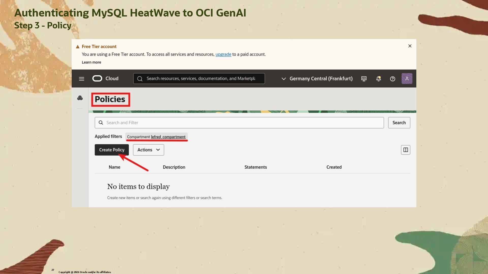The height and width of the screenshot is (274, 488).
Task: Toggle the table column layout icon
Action: click(405, 150)
